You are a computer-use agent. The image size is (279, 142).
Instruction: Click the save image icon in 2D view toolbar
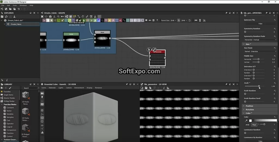coord(146,88)
